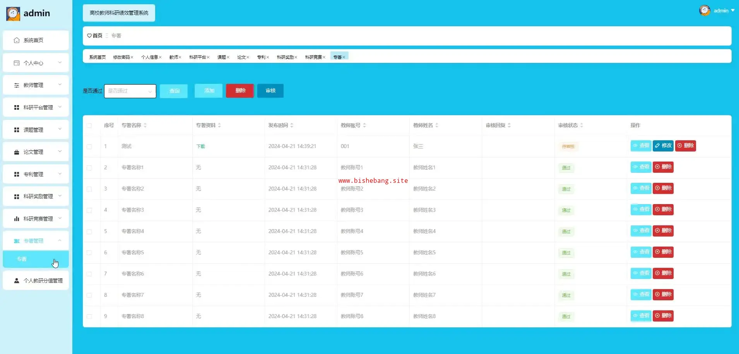Click 修改 for the 测试 row
The width and height of the screenshot is (739, 354).
click(x=663, y=146)
